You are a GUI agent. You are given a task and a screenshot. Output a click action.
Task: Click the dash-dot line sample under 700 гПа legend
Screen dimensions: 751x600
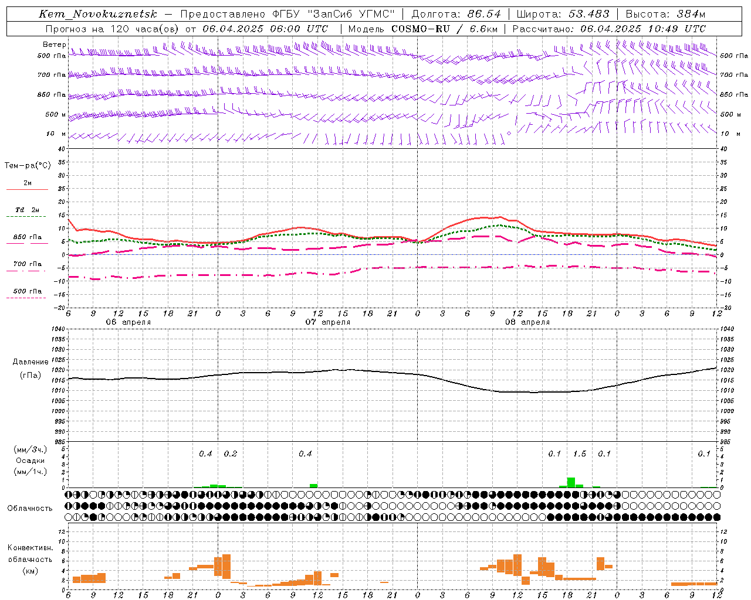(26, 271)
